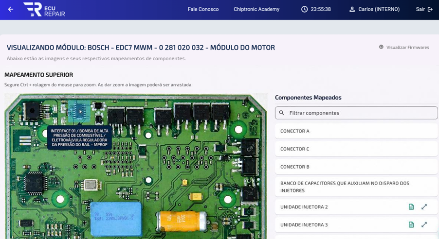This screenshot has height=239, width=439.
Task: Open document icon for UNIDADE INJETORA 2
Action: pos(411,207)
